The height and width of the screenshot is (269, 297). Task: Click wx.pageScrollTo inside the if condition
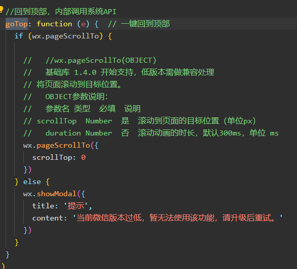(x=66, y=36)
